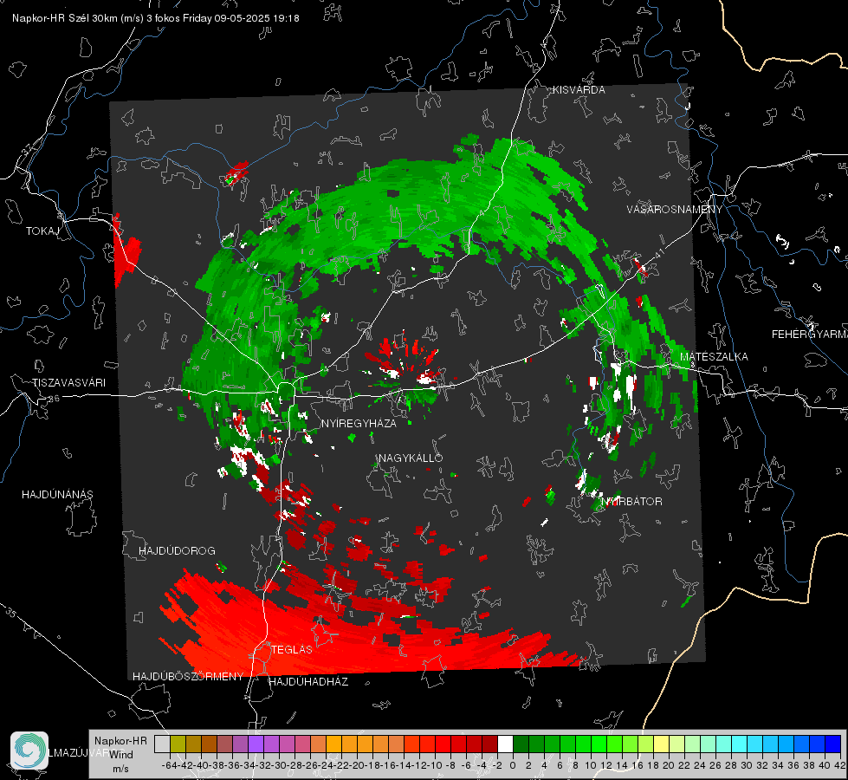This screenshot has height=780, width=848.
Task: Select the TÉGLÁS label in red area
Action: 292,649
